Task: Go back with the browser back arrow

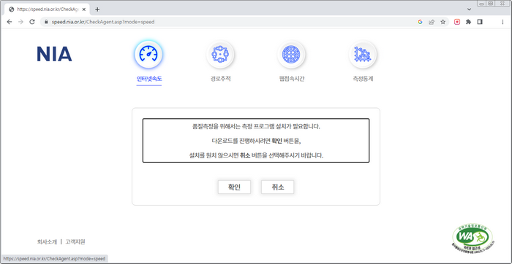Action: pos(10,22)
